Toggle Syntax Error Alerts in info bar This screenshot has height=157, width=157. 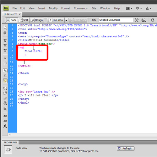click(x=5, y=81)
